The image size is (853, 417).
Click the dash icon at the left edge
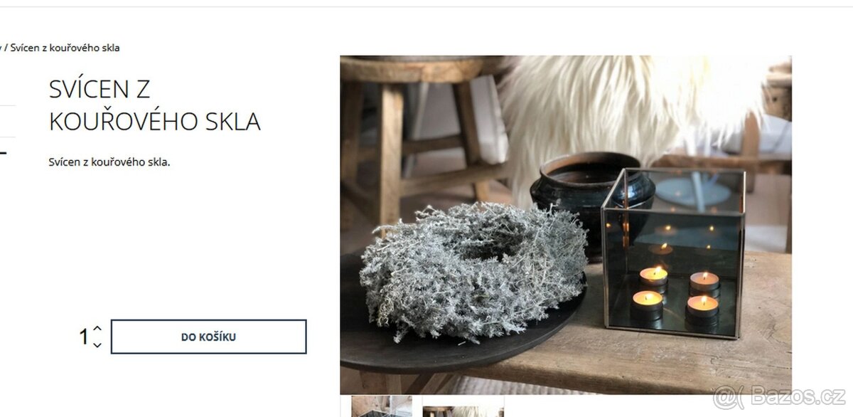click(x=3, y=152)
